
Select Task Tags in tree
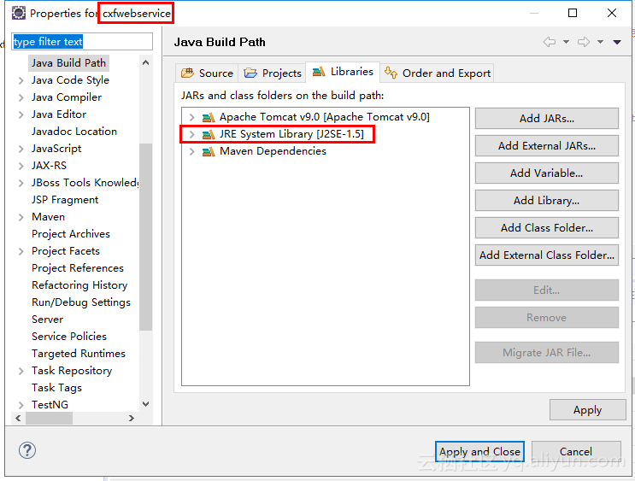tap(56, 388)
